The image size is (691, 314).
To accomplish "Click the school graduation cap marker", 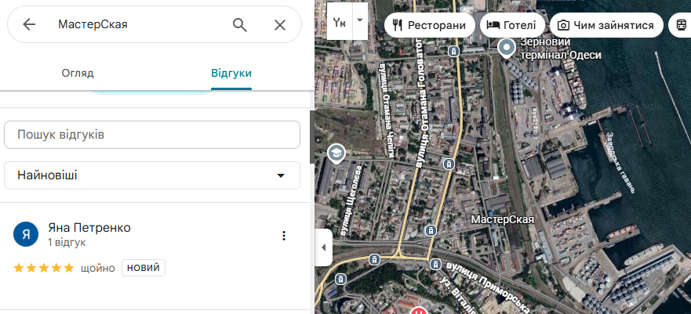I will (x=336, y=154).
